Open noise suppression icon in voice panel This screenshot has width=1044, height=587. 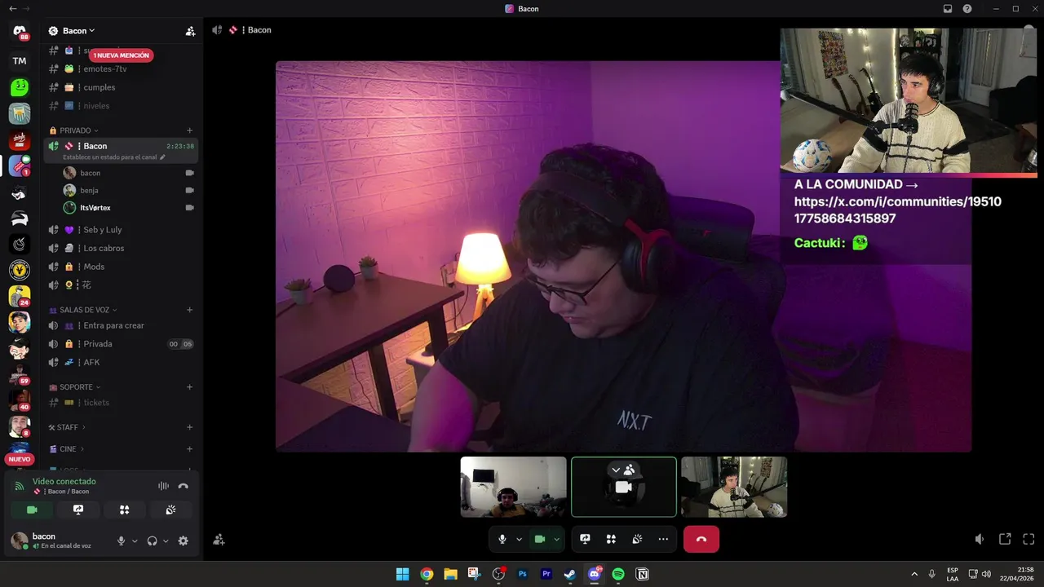163,486
